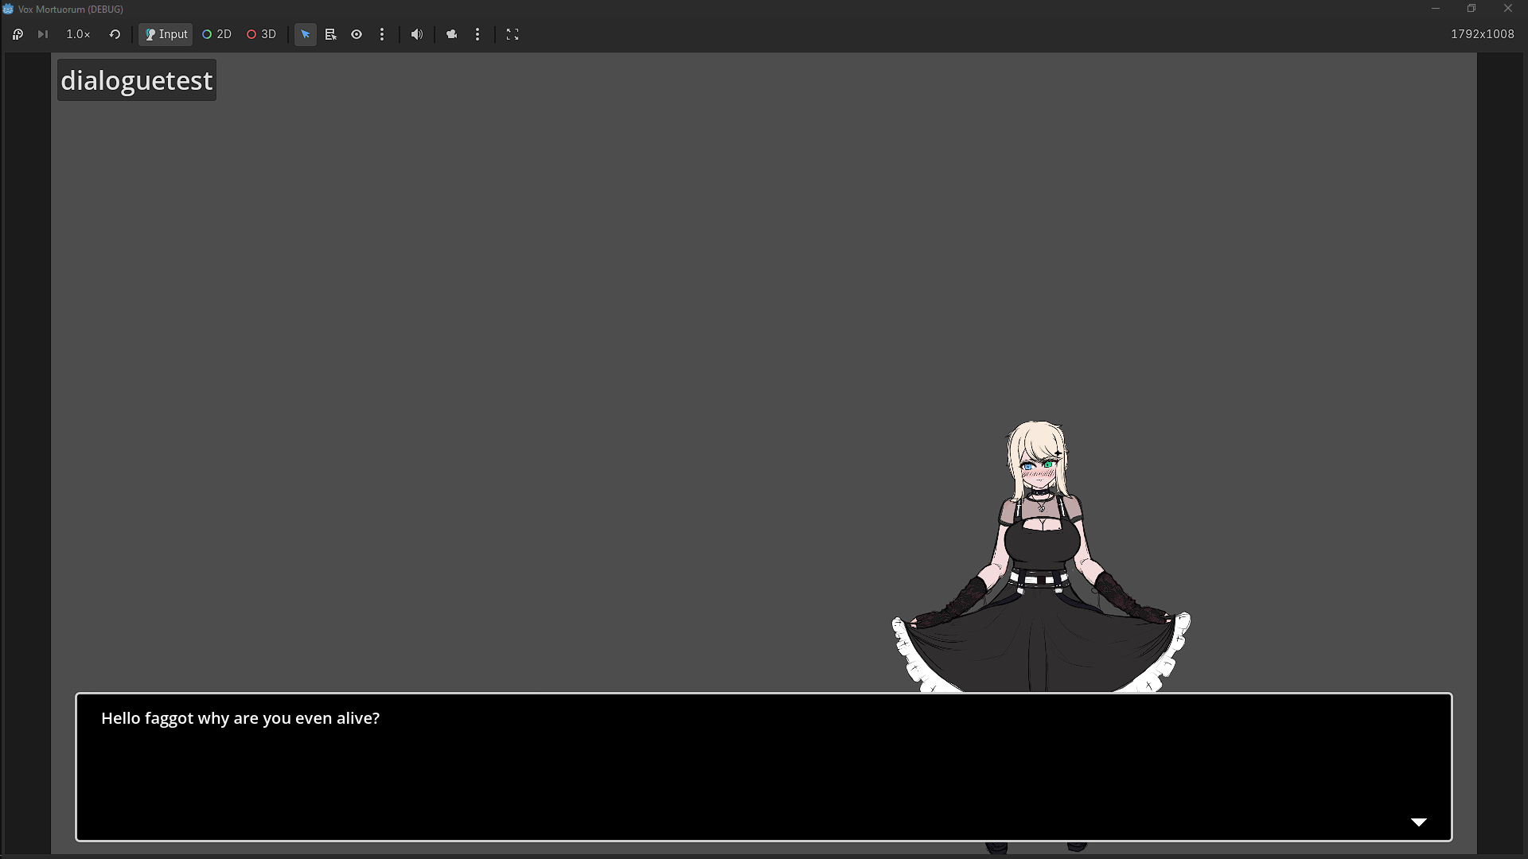Open selection options three-dot menu
Viewport: 1528px width, 859px height.
point(382,34)
